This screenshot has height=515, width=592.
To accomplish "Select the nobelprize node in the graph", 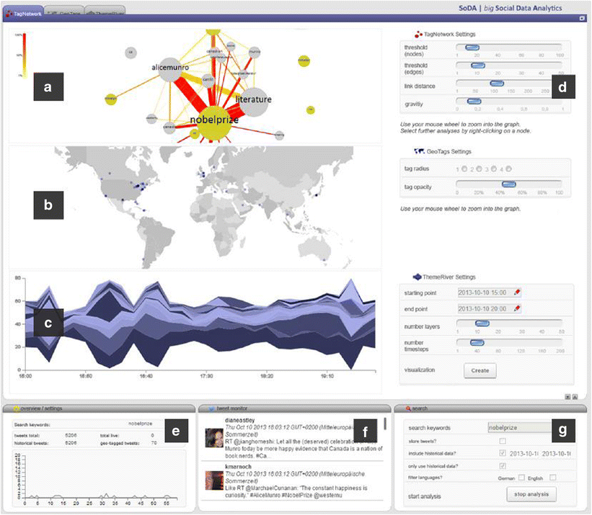I will [214, 123].
